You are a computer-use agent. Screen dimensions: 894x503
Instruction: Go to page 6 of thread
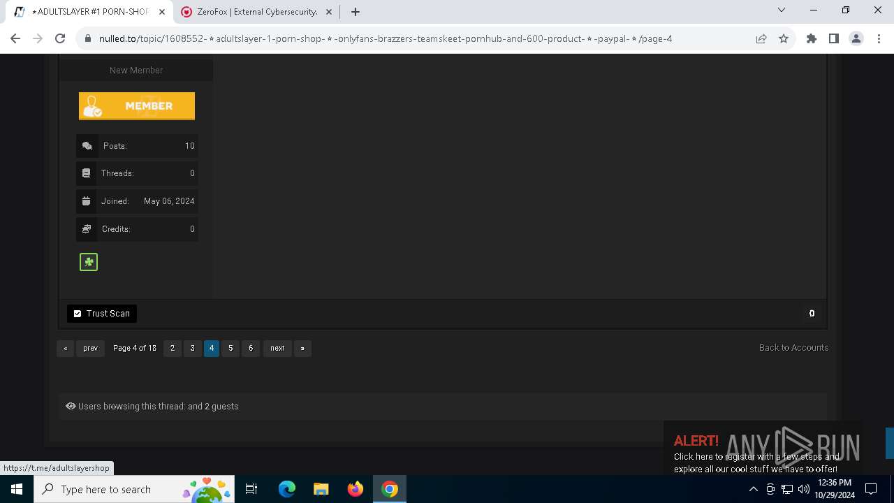click(x=251, y=348)
